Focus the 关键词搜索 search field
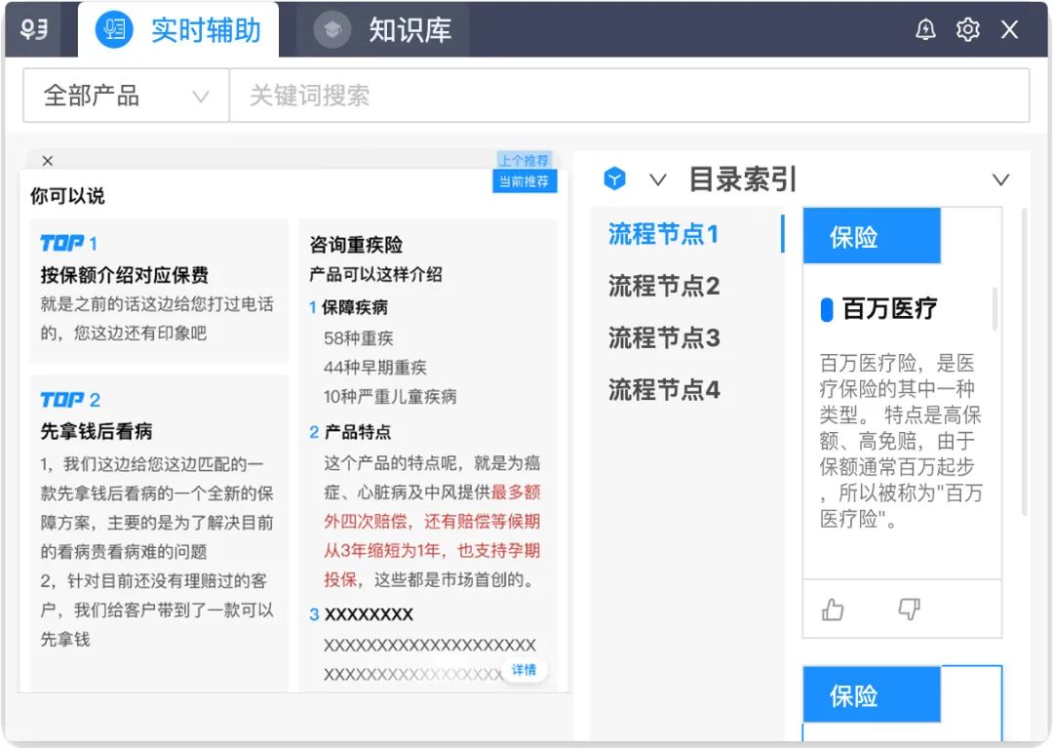Screen dimensions: 1053x748 pyautogui.click(x=629, y=96)
